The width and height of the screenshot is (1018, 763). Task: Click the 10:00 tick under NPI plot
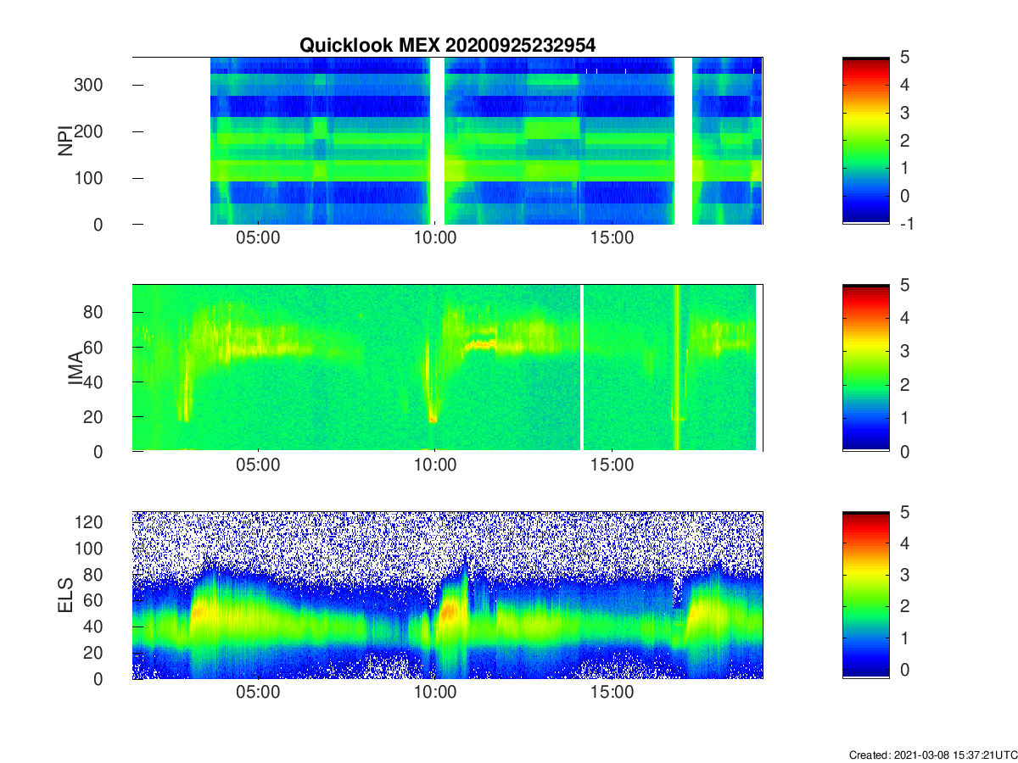click(x=434, y=238)
